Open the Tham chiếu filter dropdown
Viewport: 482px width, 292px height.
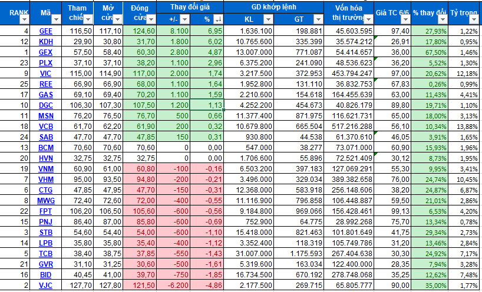(88, 19)
